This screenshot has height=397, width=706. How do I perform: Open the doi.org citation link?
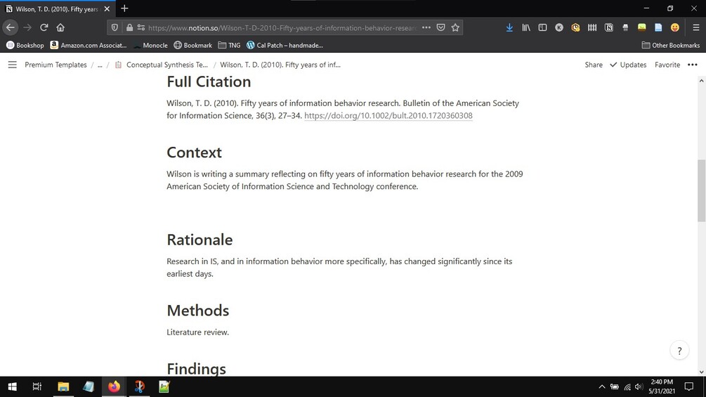388,116
